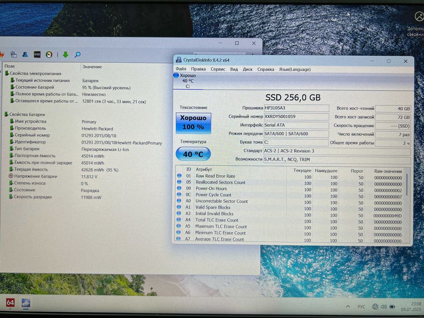
Task: Click the magnifier search icon in AIDA64 toolbar
Action: (78, 55)
